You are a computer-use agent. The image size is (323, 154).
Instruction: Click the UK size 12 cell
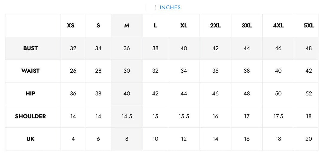[x=184, y=139]
